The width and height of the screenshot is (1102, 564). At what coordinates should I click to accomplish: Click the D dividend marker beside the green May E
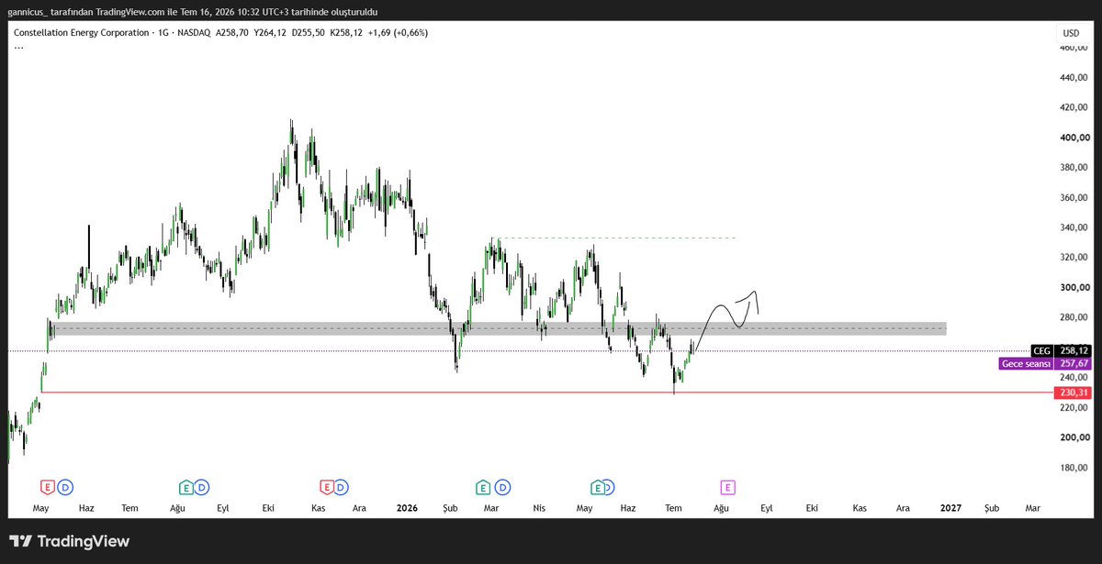pyautogui.click(x=611, y=486)
